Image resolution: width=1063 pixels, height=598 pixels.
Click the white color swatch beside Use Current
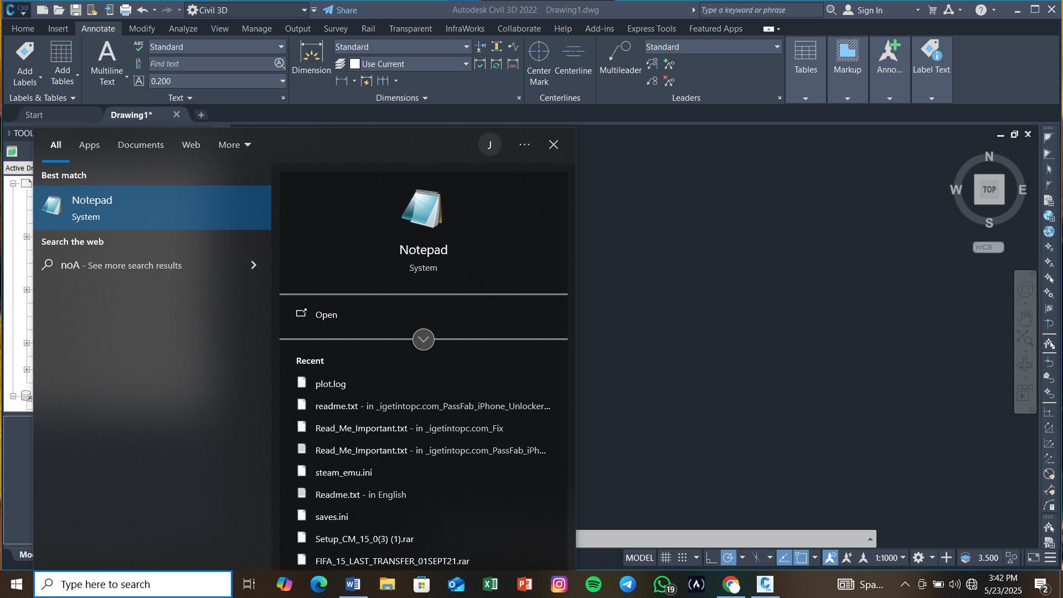(355, 64)
